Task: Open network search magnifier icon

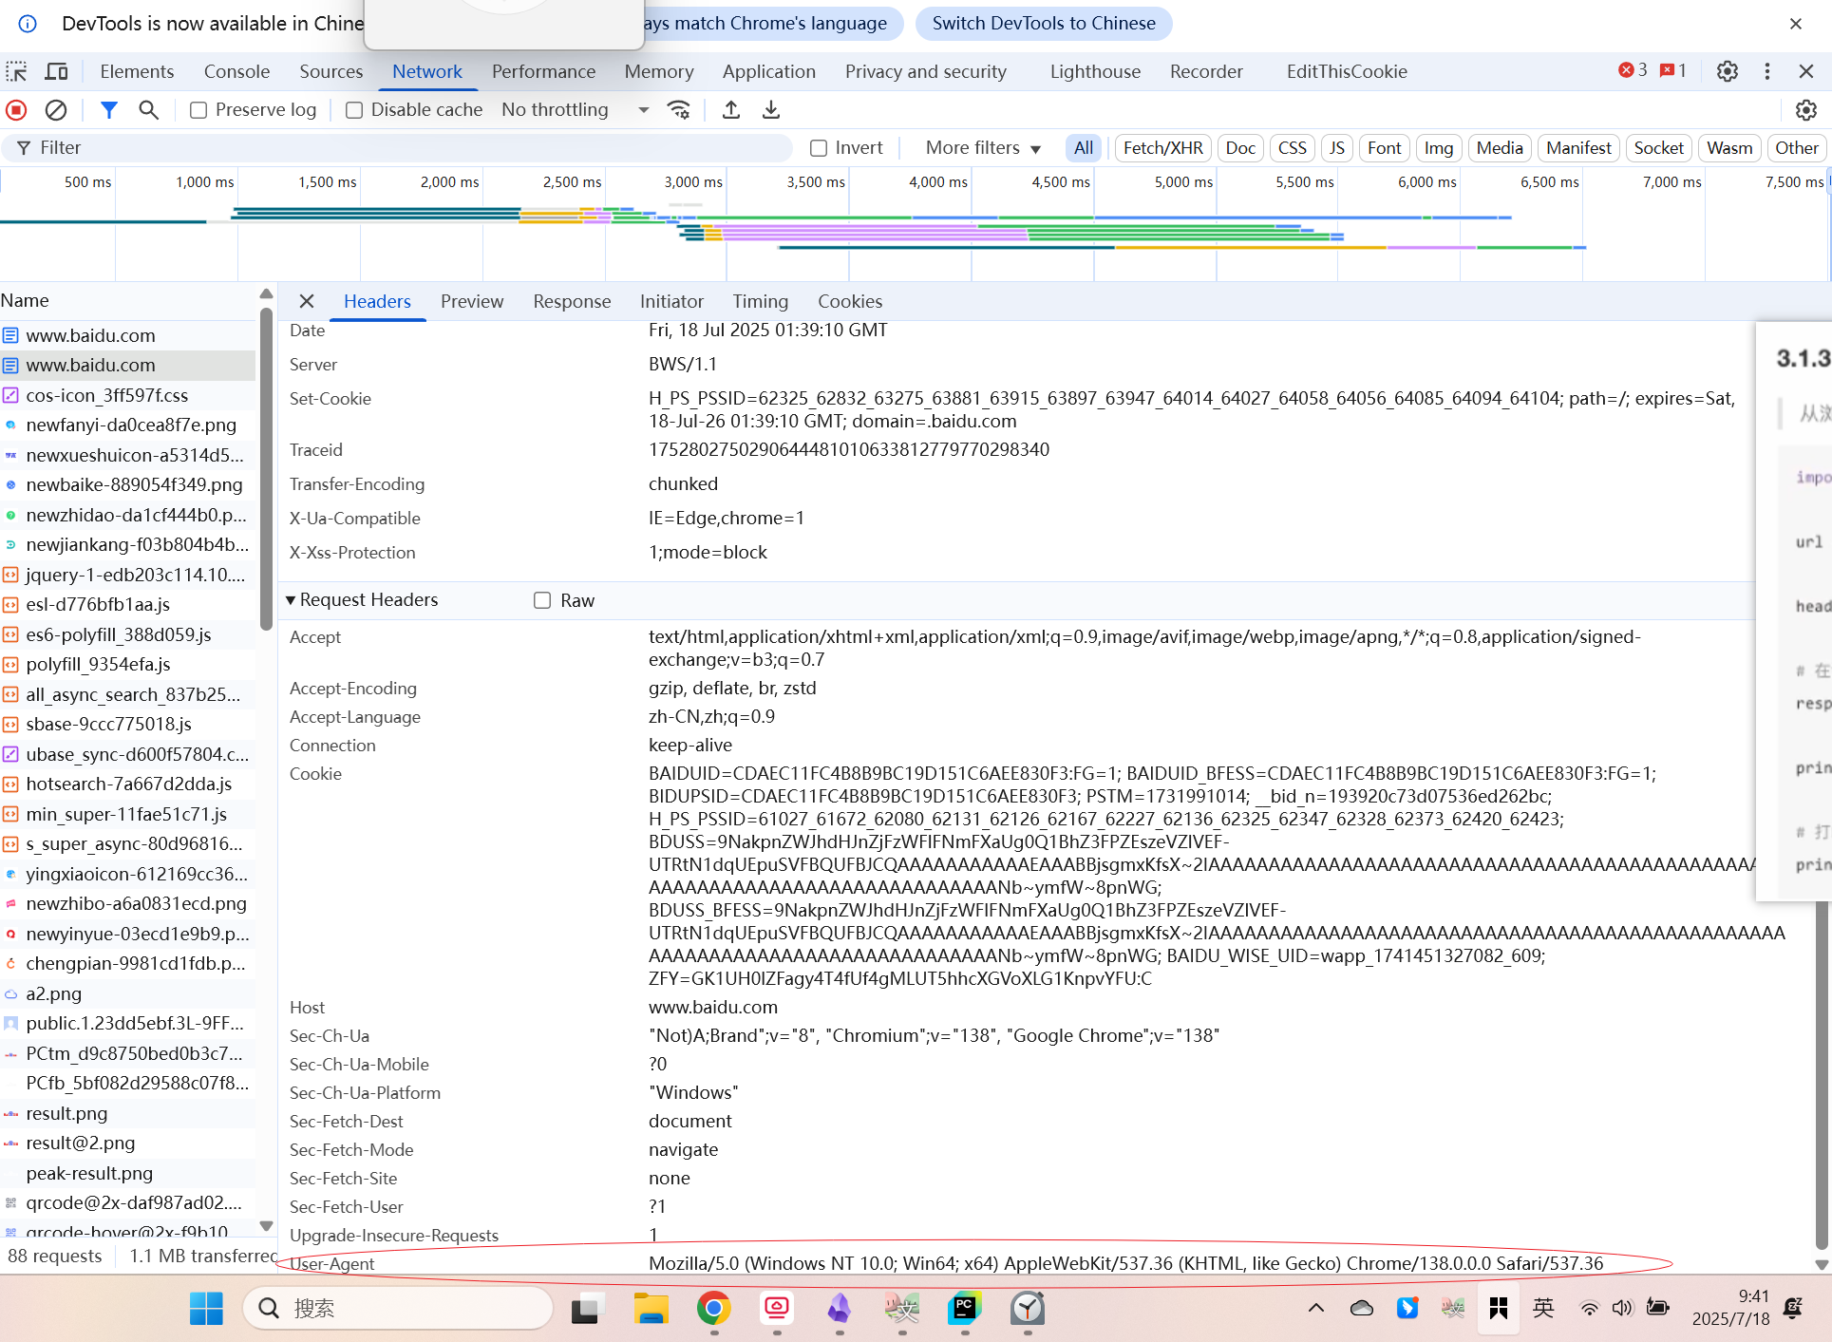Action: coord(148,110)
